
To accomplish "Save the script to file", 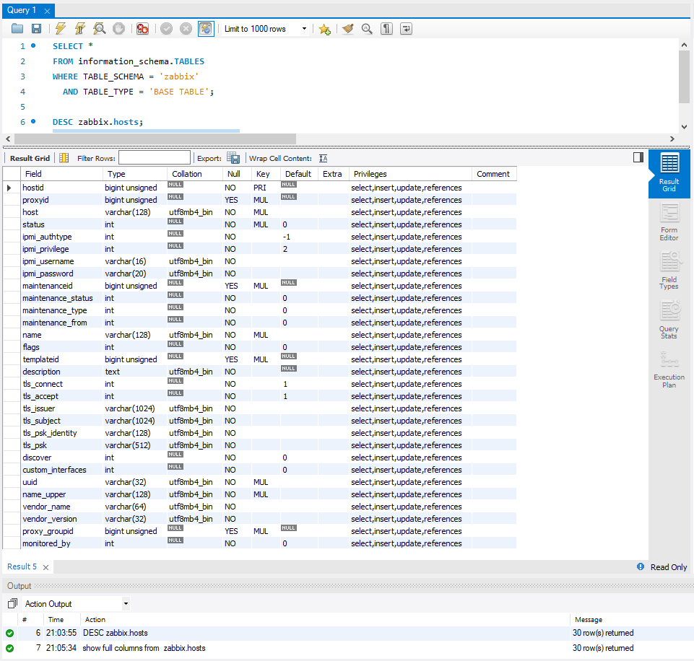I will tap(36, 29).
